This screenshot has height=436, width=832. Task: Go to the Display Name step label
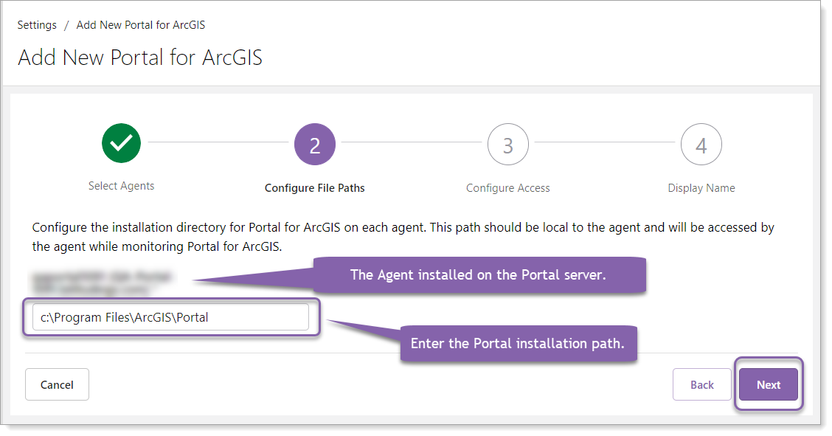pos(701,188)
